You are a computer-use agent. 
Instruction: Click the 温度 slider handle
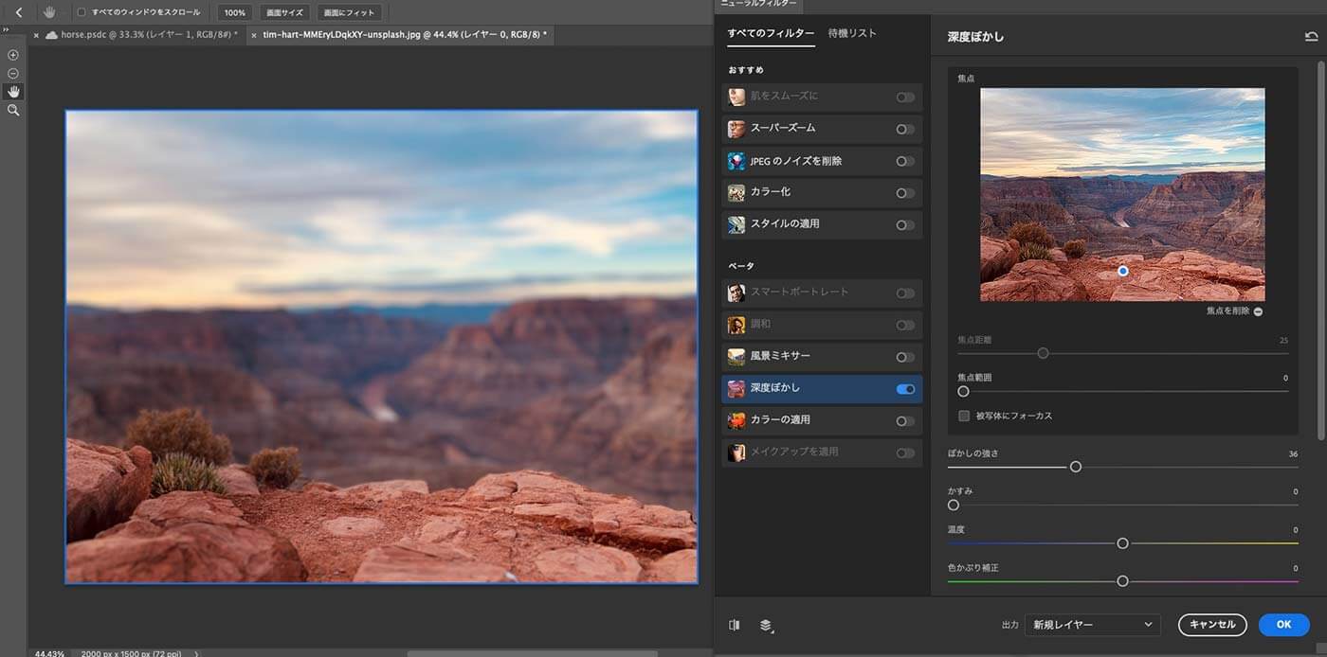[1122, 543]
